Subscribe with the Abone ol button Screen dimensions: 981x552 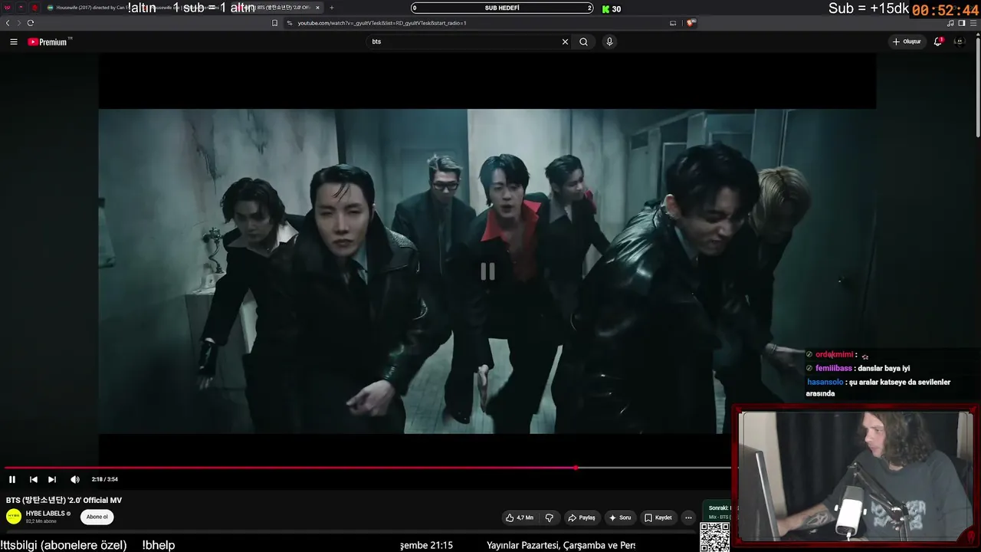[x=97, y=517]
